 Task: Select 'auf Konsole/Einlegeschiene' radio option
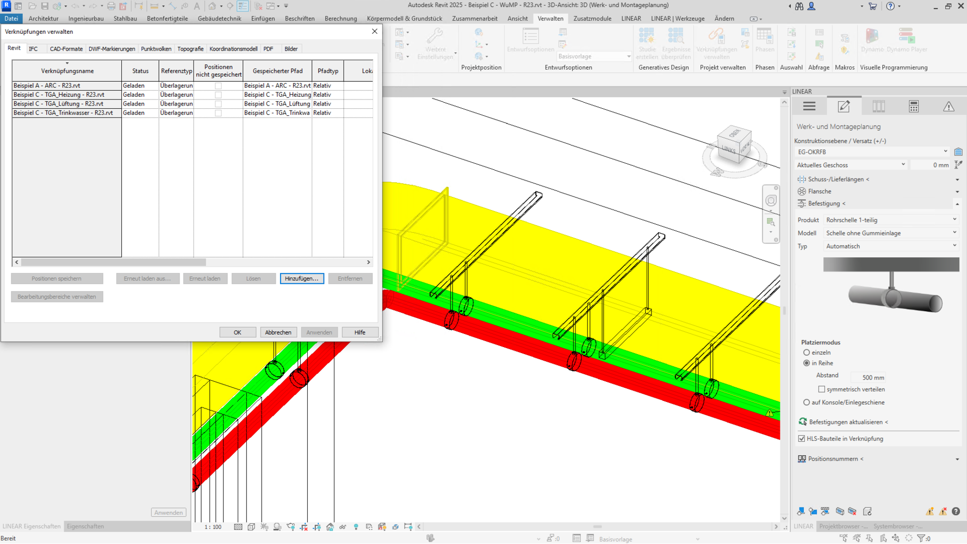coord(807,403)
